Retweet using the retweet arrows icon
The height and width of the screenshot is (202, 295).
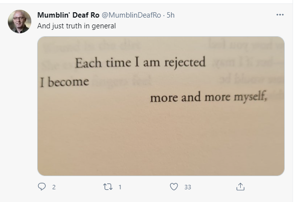click(108, 186)
